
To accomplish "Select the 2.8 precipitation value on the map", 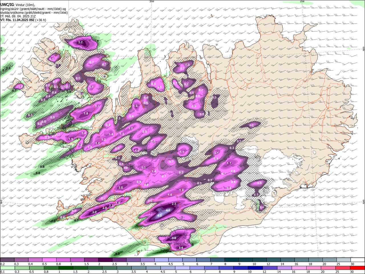I will [105, 208].
